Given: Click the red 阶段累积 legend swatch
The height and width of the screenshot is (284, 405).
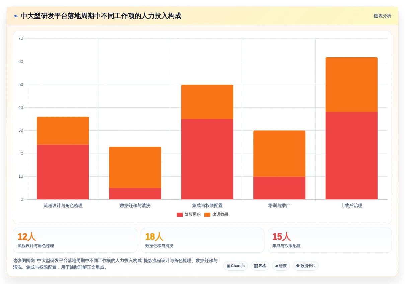Looking at the screenshot, I should click(180, 215).
